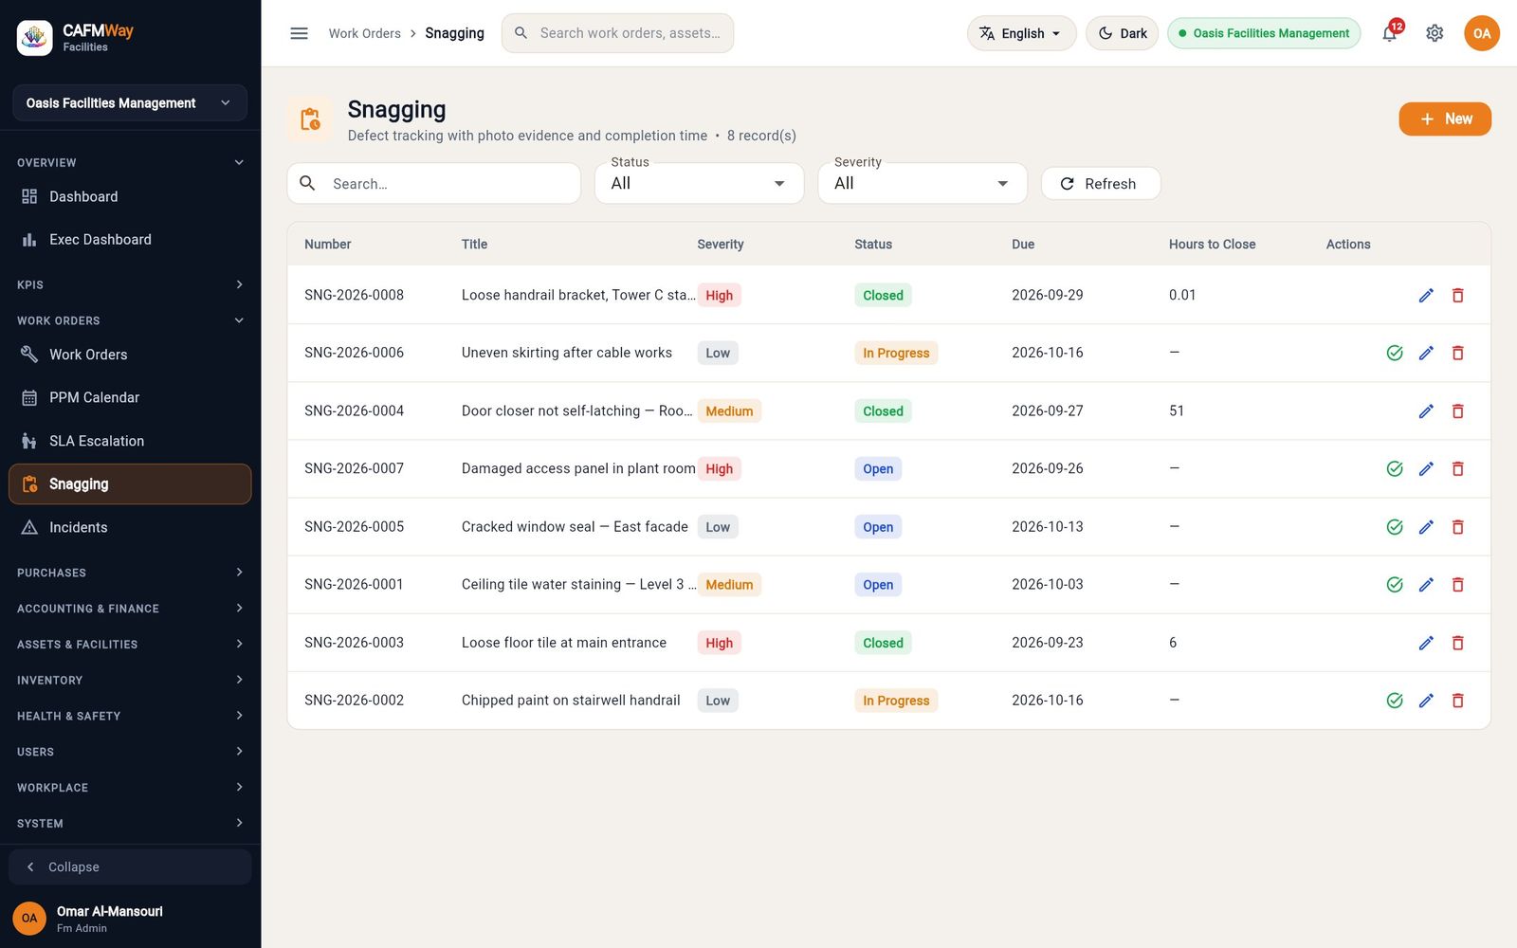Toggle the hamburger sidebar menu
The height and width of the screenshot is (948, 1517).
pos(299,33)
